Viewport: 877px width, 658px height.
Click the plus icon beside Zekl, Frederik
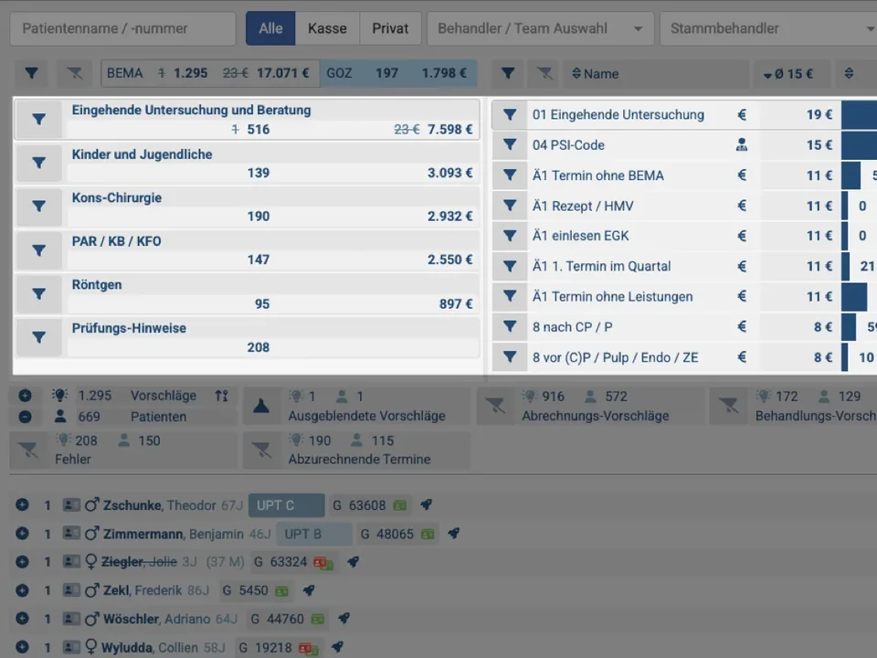(x=22, y=590)
